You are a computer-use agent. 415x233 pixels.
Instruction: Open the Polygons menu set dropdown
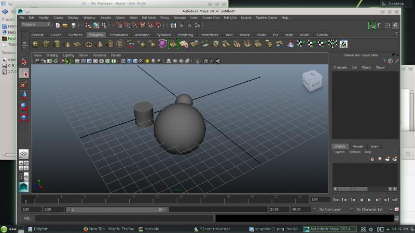pos(35,24)
